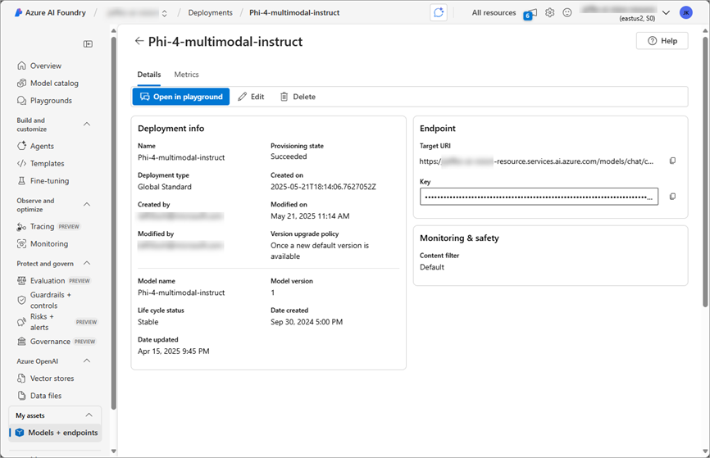Open the Deployments breadcrumb link

click(210, 12)
